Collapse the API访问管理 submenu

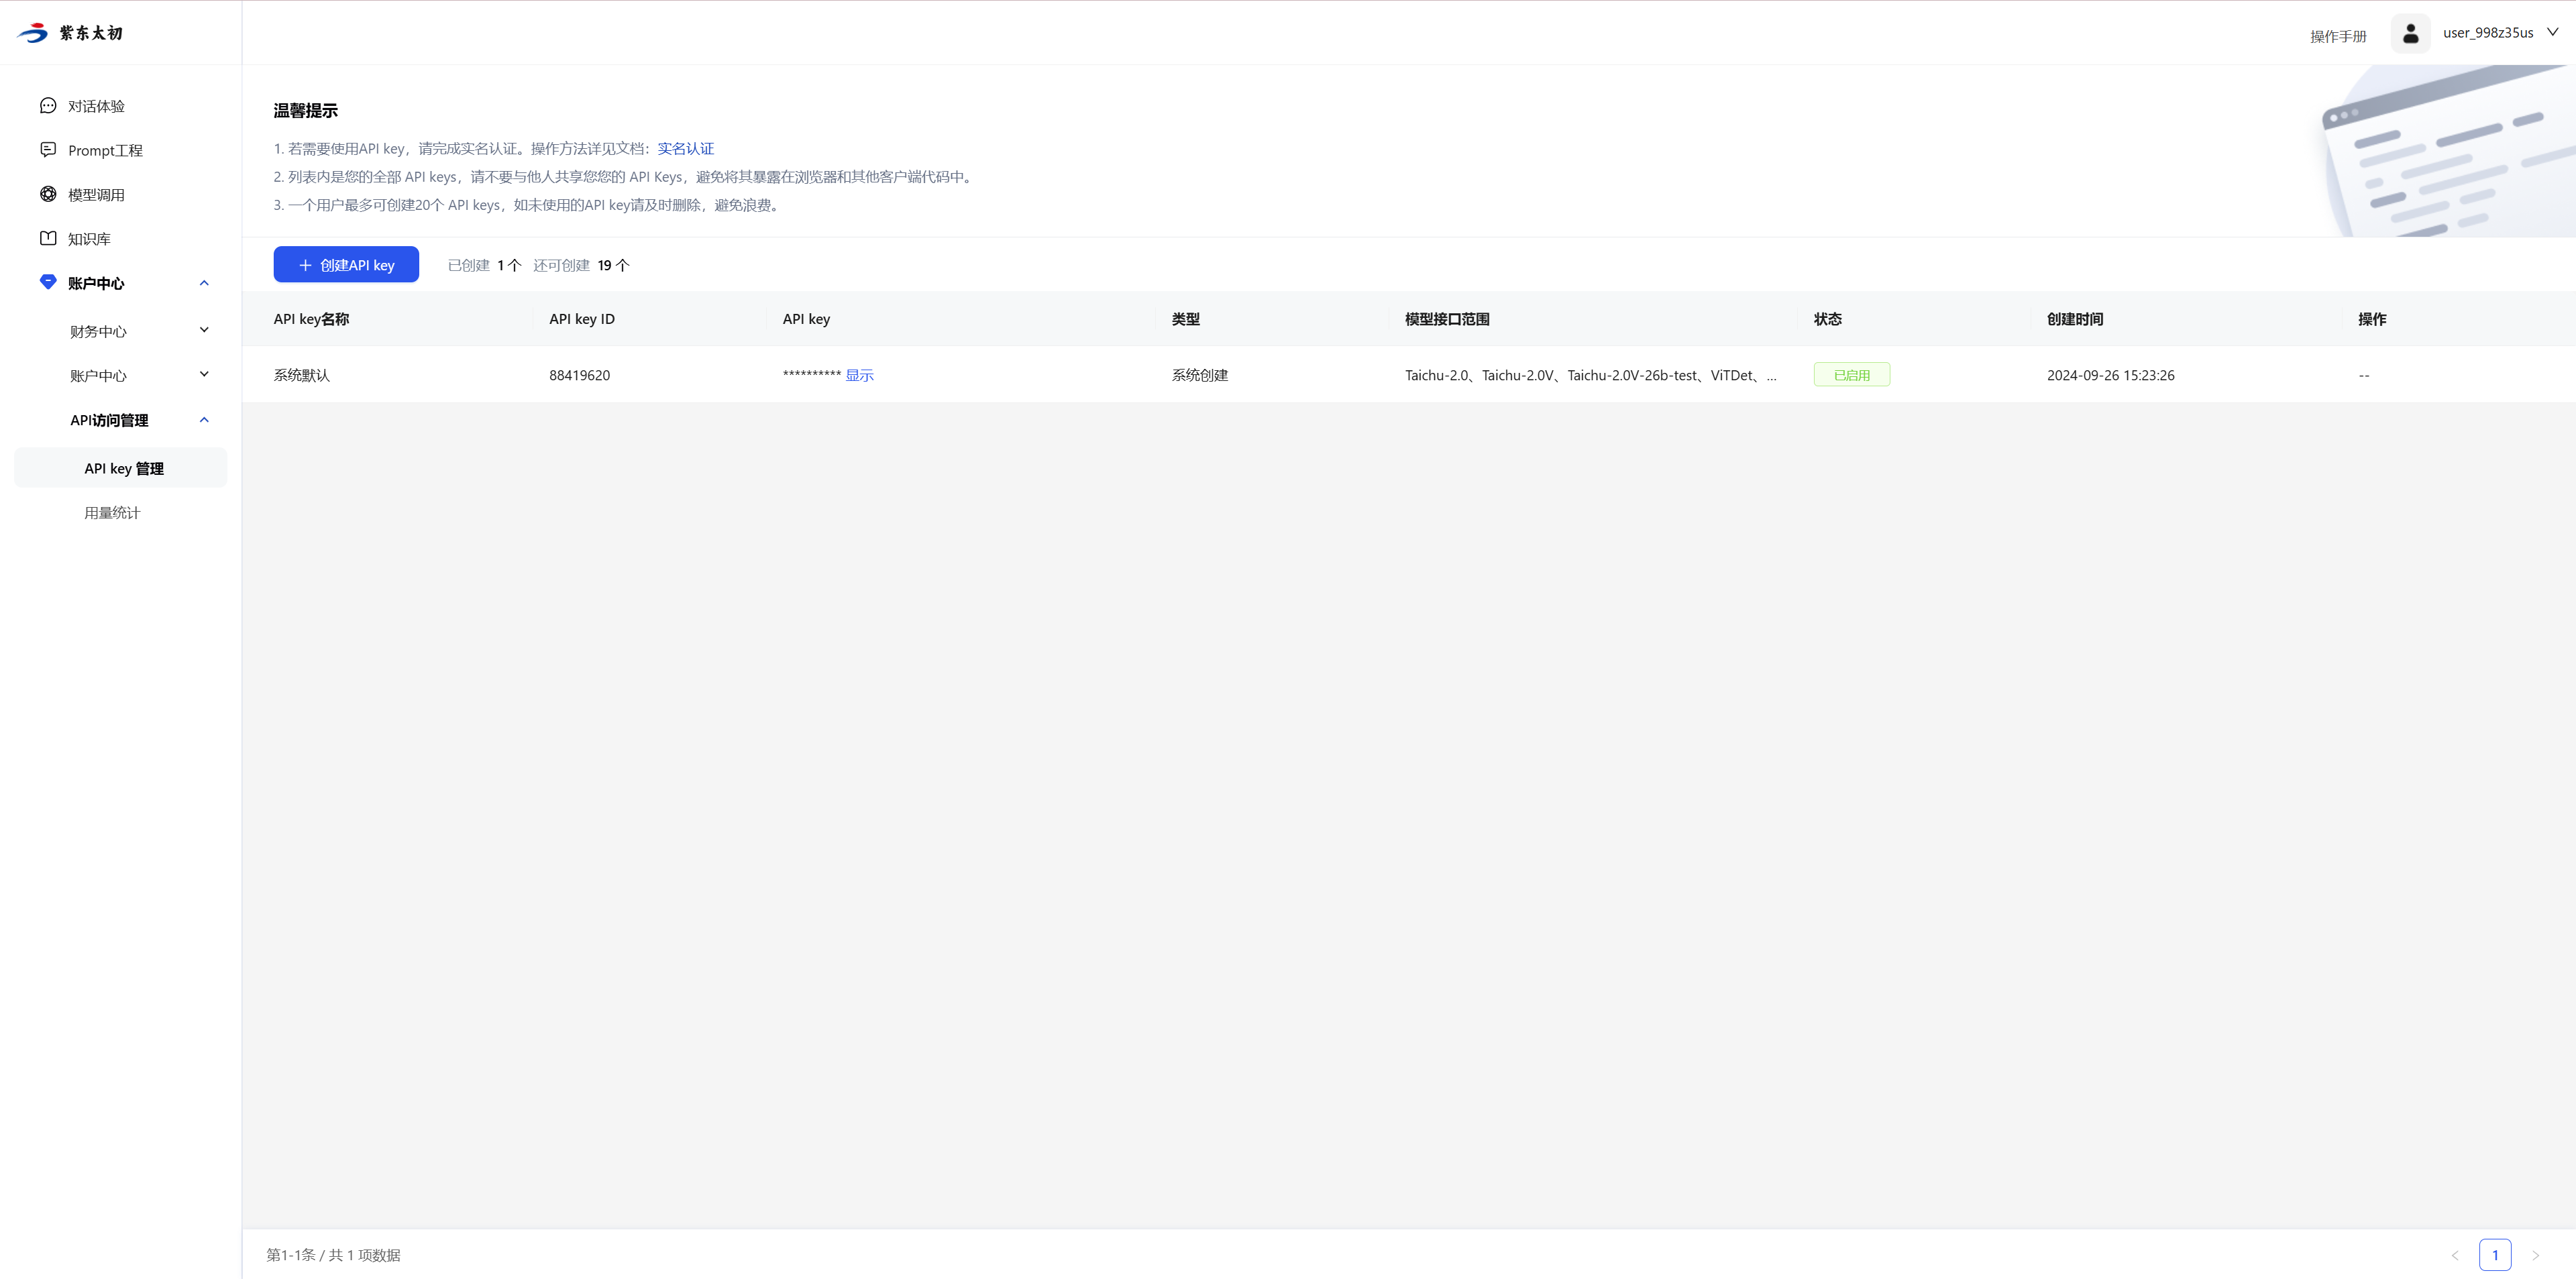pos(204,420)
